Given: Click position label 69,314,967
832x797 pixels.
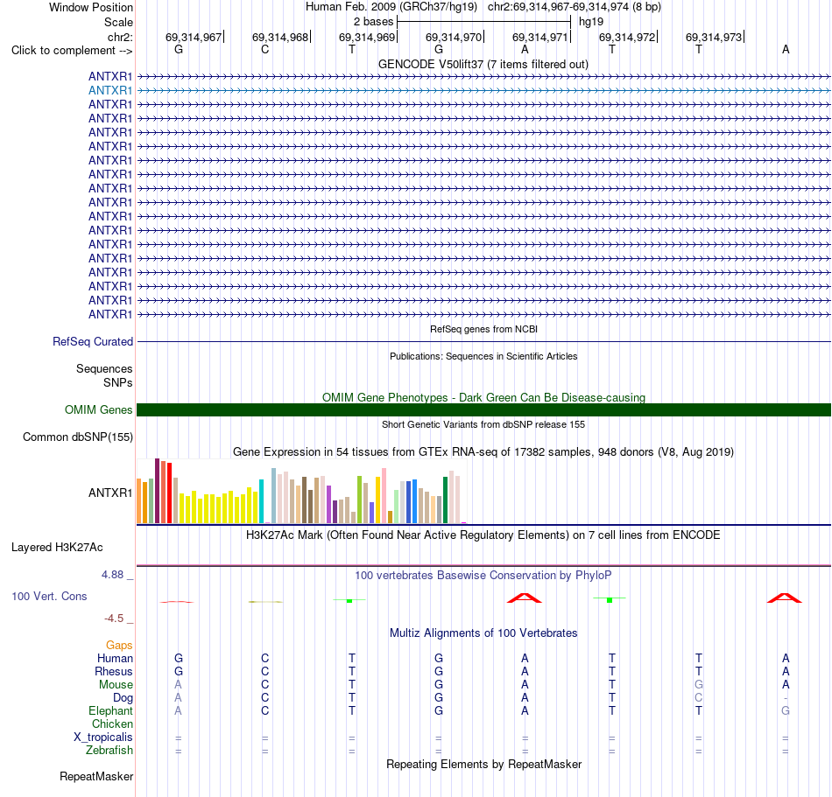Looking at the screenshot, I should [x=194, y=37].
